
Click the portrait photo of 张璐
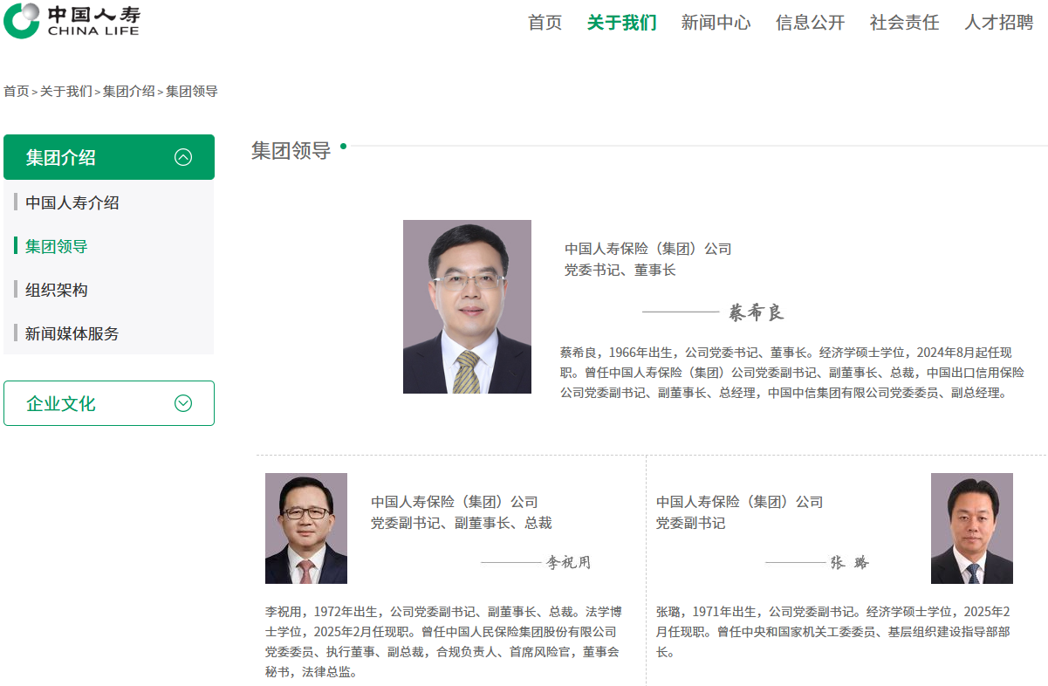971,528
